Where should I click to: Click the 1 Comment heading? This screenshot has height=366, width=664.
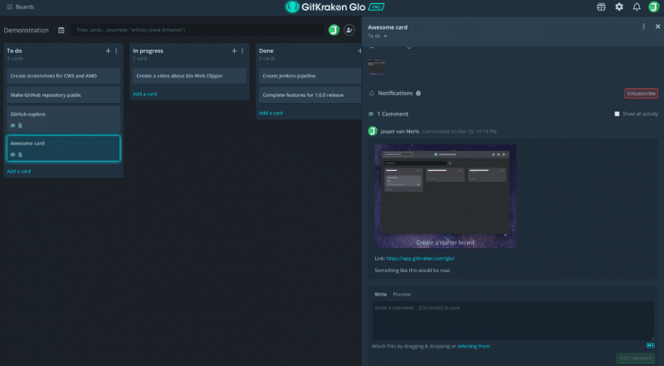[393, 114]
